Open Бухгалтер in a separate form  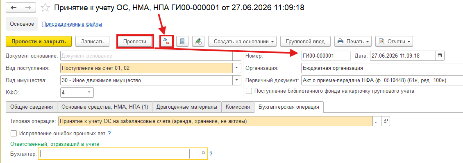pyautogui.click(x=202, y=154)
